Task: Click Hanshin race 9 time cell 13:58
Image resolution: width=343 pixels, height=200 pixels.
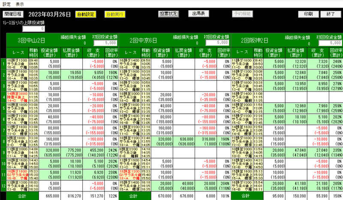Action: 258,153
